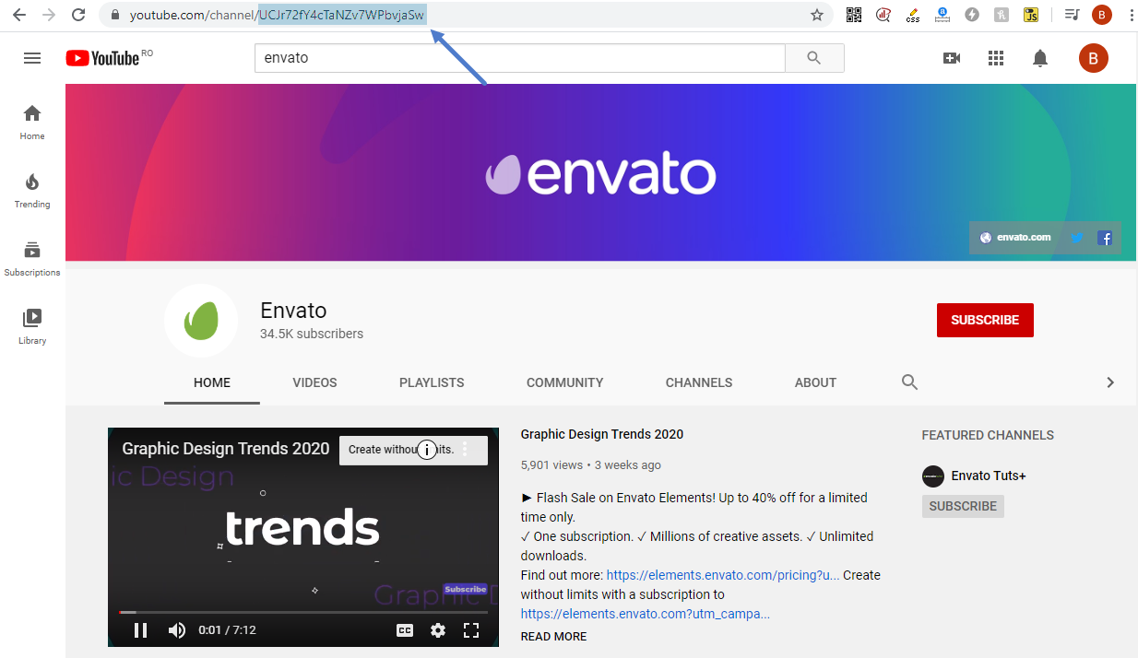This screenshot has width=1138, height=658.
Task: Go back using the browser back arrow
Action: click(19, 15)
